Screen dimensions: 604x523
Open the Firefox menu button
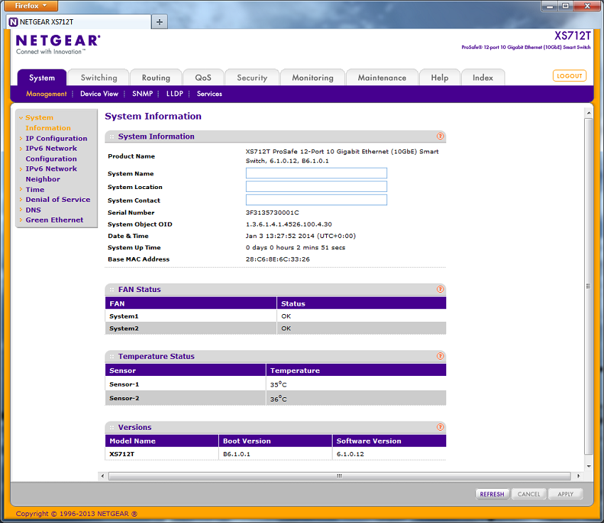tap(31, 6)
